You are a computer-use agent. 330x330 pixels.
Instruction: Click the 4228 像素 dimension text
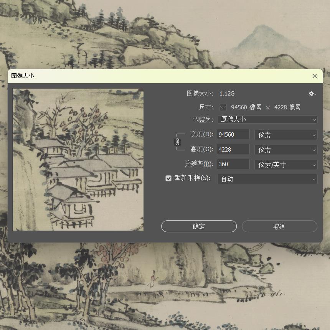288,107
